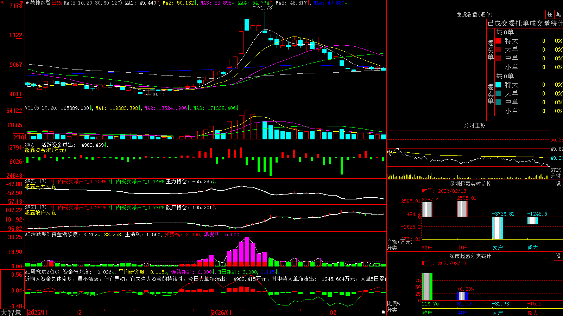Click the 日线 period label
563x316 pixels.
pos(57,3)
